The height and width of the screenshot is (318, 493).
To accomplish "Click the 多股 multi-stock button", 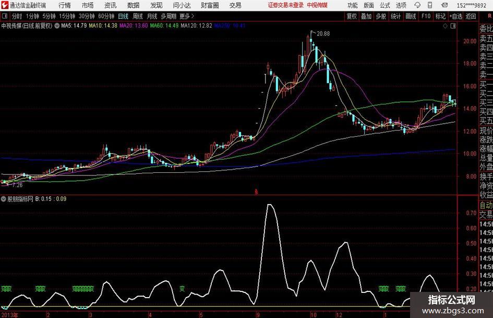I will click(381, 16).
